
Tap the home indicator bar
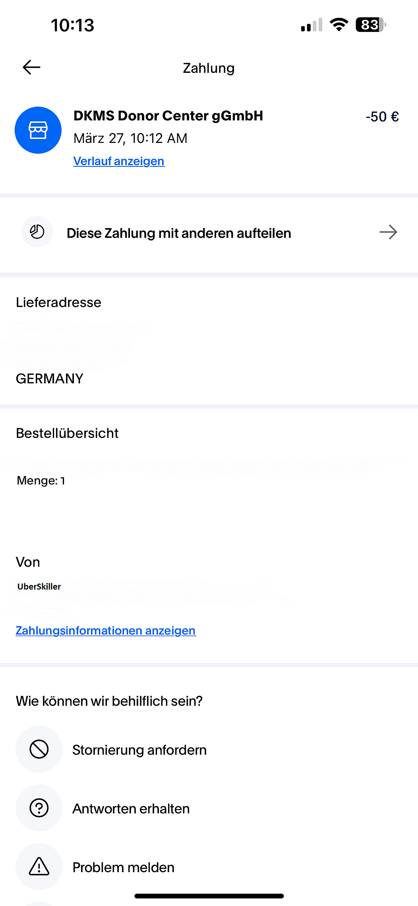tap(209, 896)
